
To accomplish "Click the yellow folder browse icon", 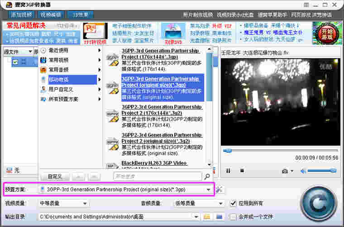I will (207, 217).
